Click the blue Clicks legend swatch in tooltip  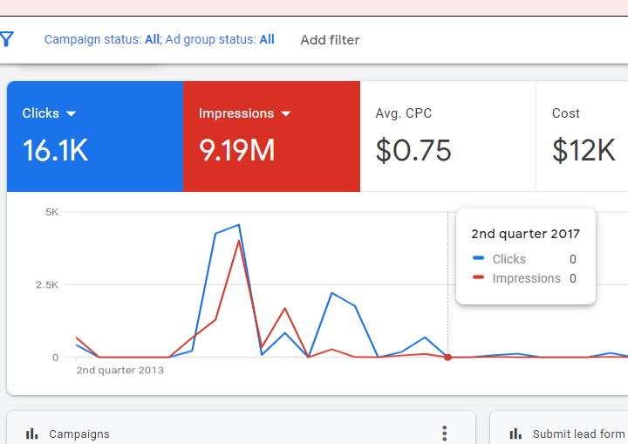[478, 259]
